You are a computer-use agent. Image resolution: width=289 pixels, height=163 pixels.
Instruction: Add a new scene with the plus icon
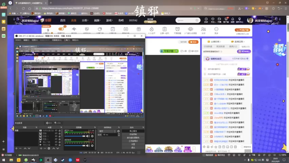tap(16, 149)
